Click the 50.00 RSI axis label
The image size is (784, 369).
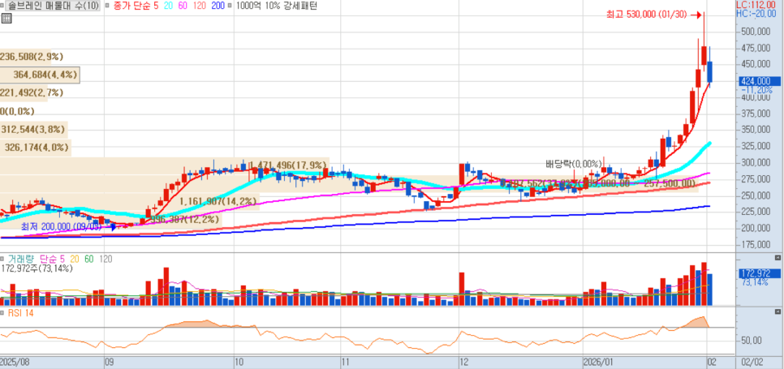[x=751, y=341]
